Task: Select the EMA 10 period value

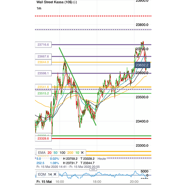Action: 77,153
